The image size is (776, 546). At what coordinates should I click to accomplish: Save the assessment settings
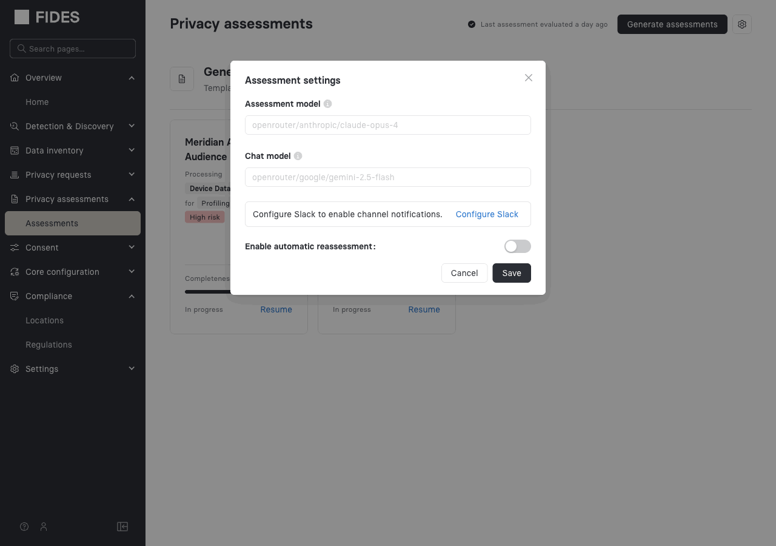[511, 273]
